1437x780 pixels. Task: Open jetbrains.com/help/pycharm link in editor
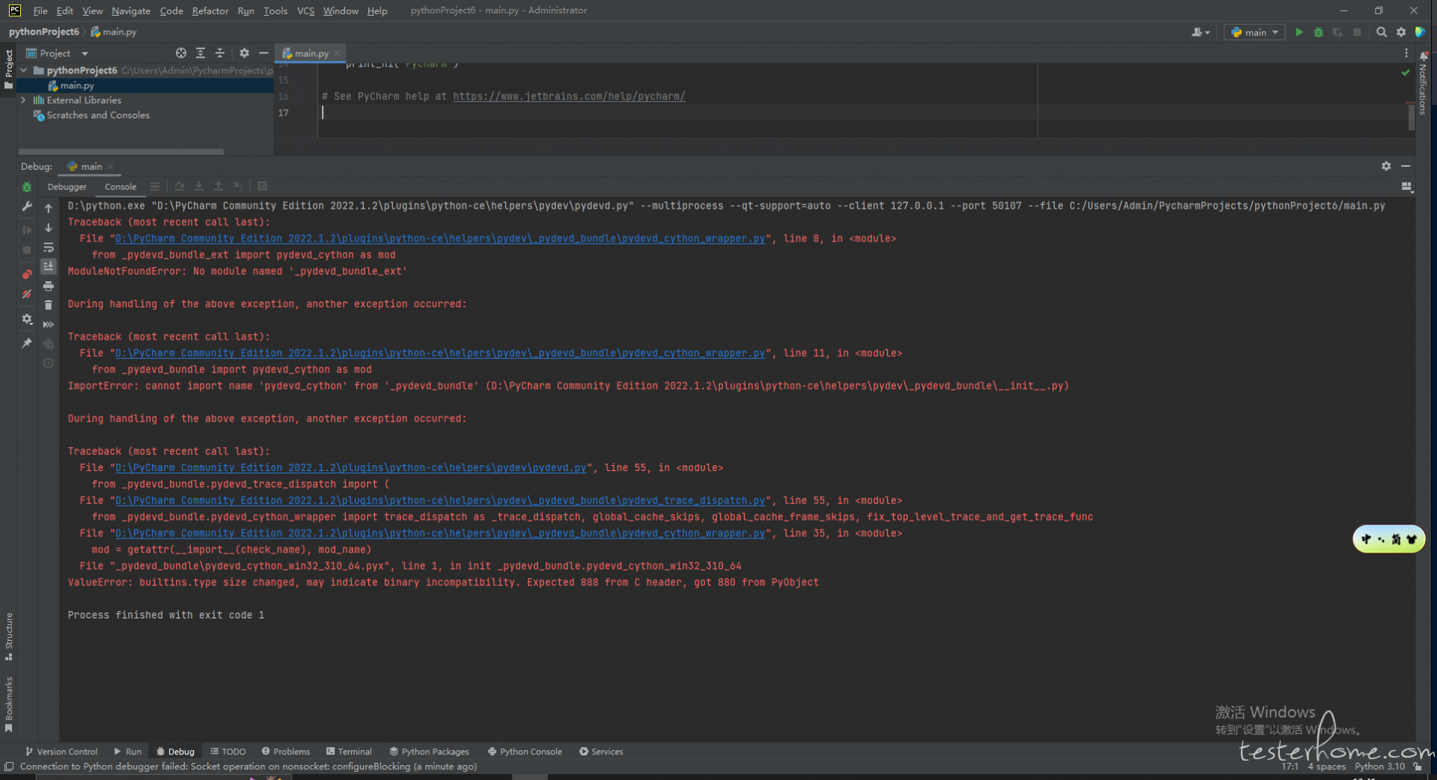pos(569,96)
